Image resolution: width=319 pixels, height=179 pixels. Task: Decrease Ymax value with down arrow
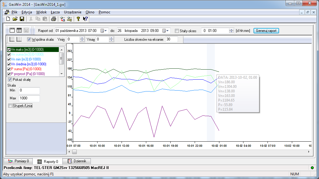coord(111,40)
